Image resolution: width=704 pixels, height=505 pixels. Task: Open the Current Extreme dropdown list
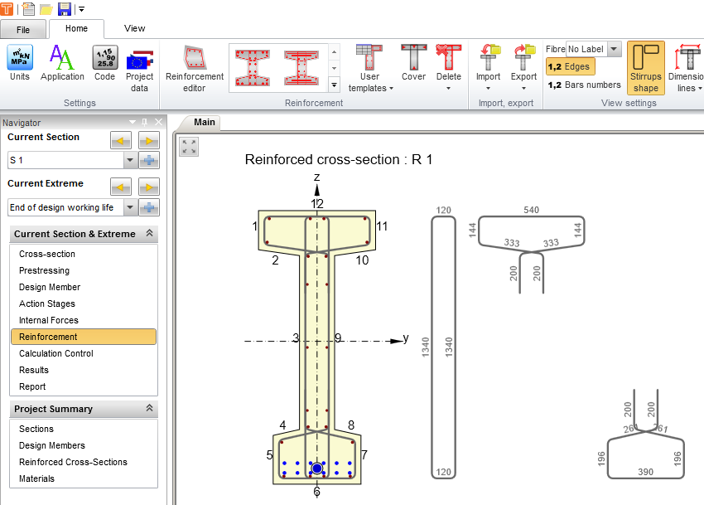tap(130, 207)
